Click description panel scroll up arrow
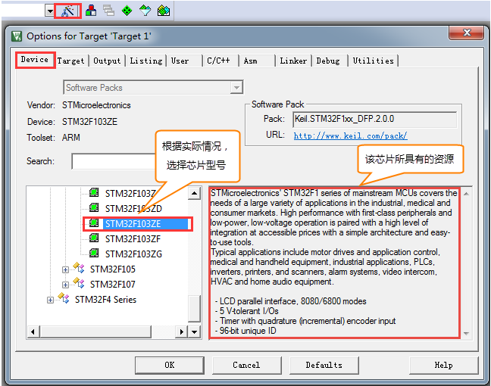491x386 pixels. (x=466, y=194)
